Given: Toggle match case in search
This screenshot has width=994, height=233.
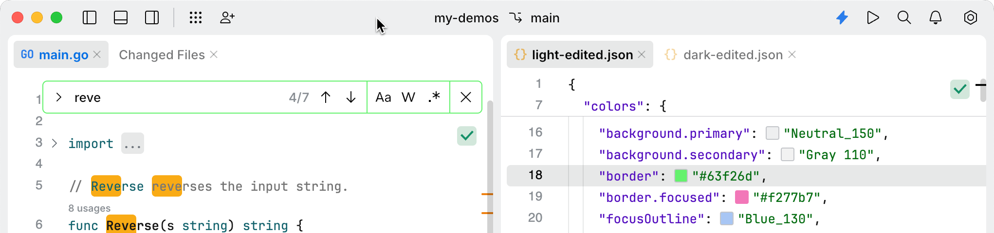Looking at the screenshot, I should coord(383,98).
